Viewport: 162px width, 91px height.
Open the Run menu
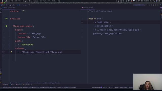(x=41, y=1)
